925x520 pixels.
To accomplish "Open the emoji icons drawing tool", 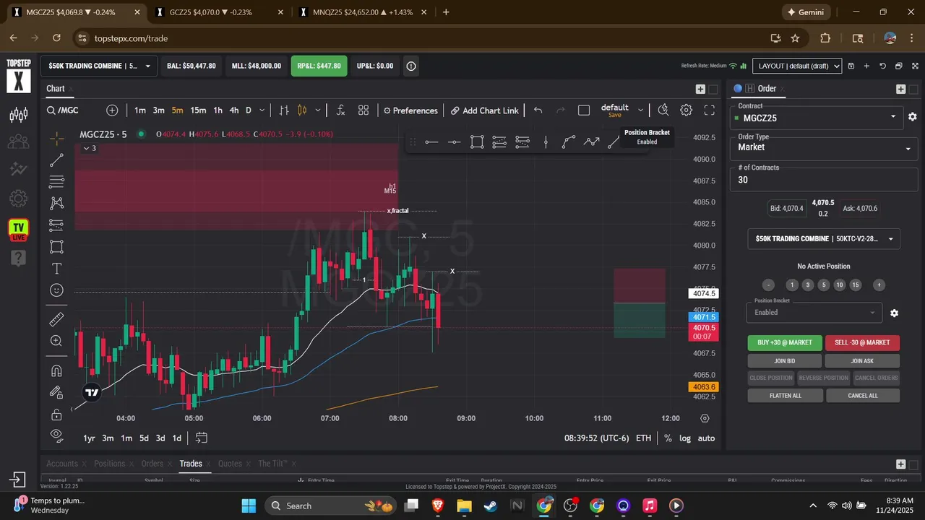I will 56,290.
